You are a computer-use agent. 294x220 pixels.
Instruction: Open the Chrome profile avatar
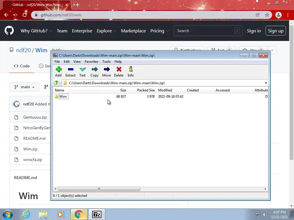point(278,15)
